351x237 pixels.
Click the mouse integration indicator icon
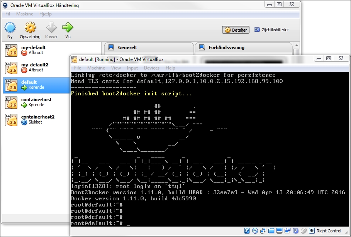304,230
